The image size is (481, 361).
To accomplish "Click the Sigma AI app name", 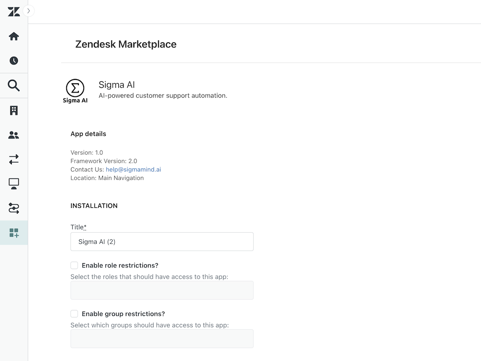I will point(116,85).
